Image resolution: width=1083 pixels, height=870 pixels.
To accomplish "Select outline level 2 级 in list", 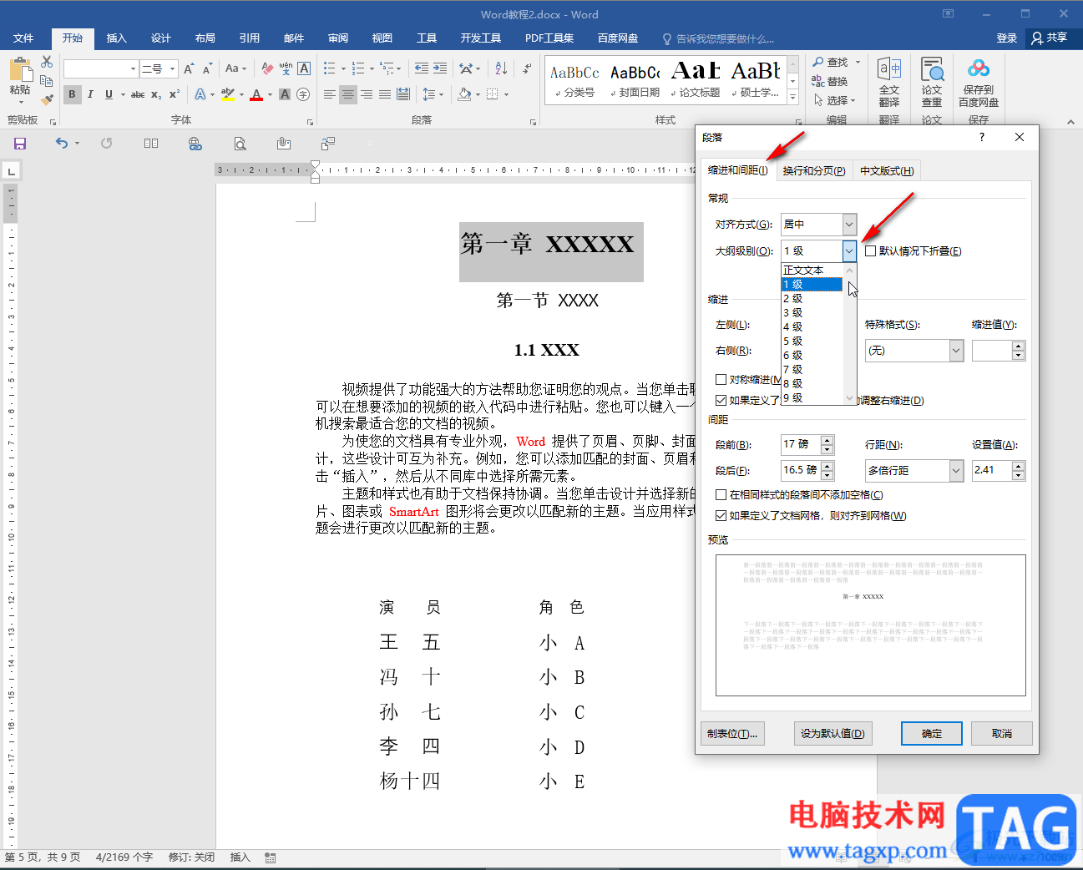I will tap(812, 298).
